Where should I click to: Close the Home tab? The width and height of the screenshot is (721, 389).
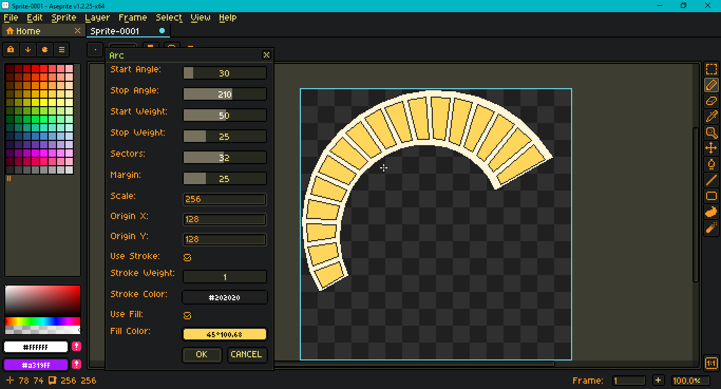pos(78,31)
